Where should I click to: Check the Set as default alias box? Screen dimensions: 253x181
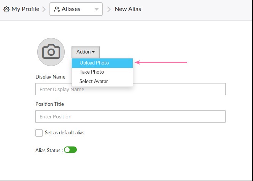tap(39, 133)
